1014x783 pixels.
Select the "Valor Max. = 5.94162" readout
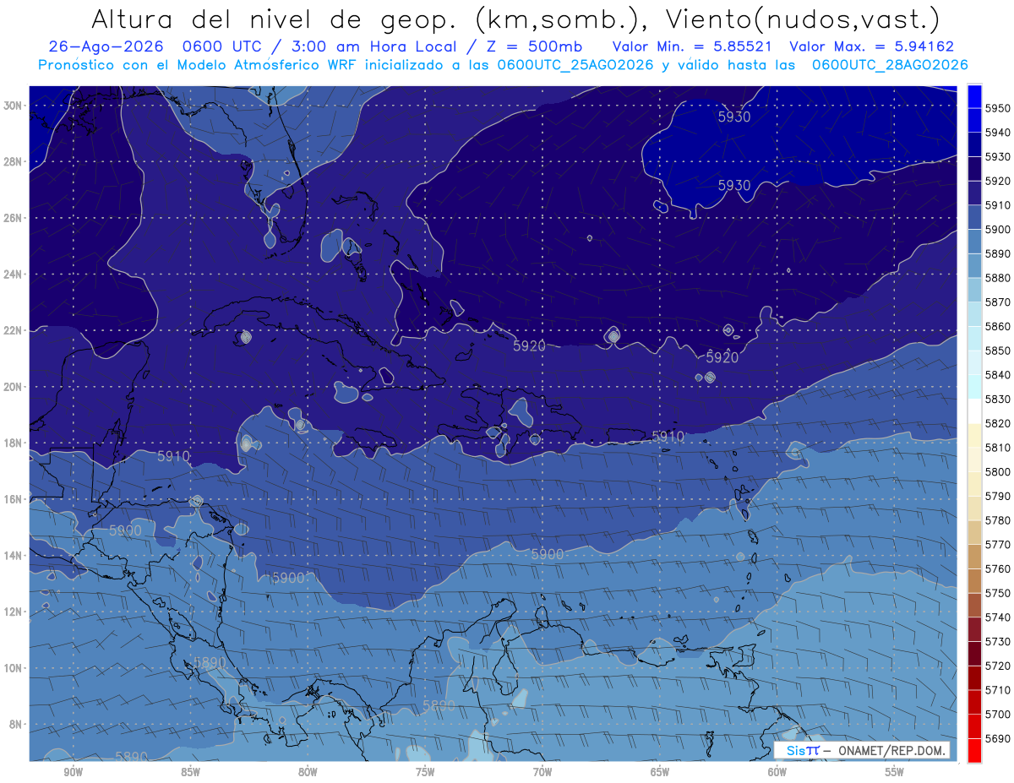pyautogui.click(x=871, y=46)
